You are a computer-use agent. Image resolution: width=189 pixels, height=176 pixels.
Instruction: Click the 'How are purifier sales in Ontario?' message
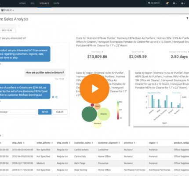(x=45, y=73)
